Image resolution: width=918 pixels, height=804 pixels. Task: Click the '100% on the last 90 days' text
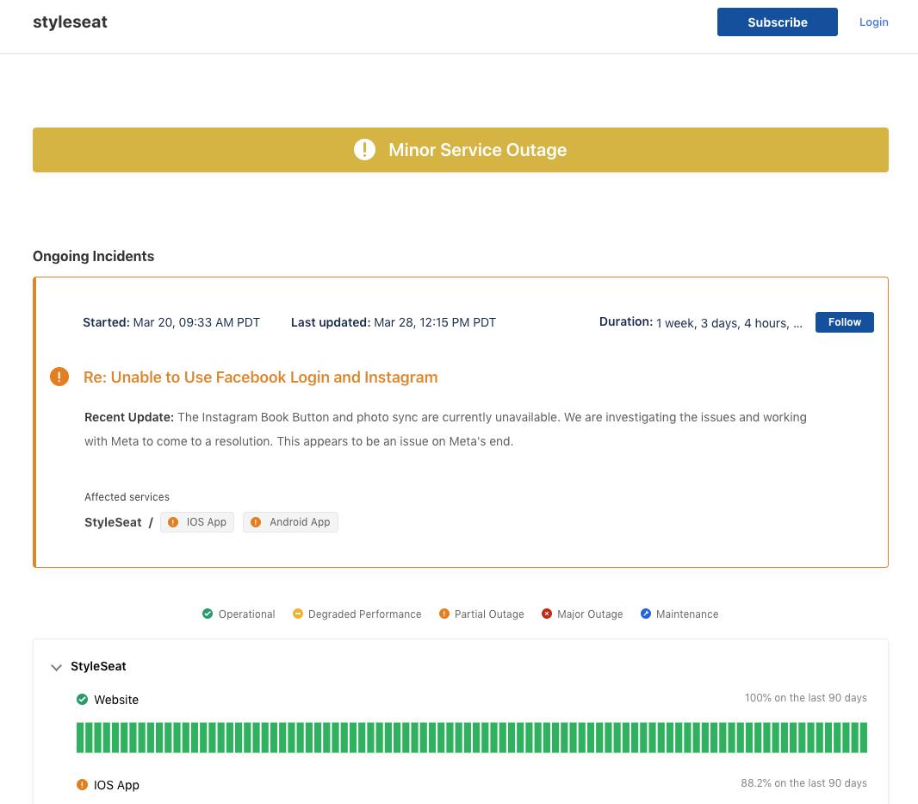point(805,698)
